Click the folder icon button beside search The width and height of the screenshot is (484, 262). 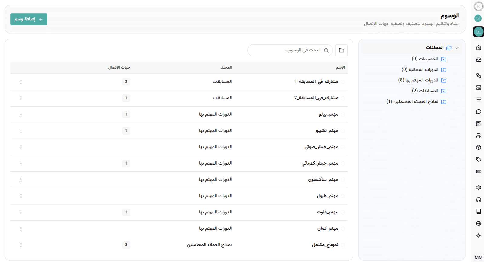click(x=342, y=50)
